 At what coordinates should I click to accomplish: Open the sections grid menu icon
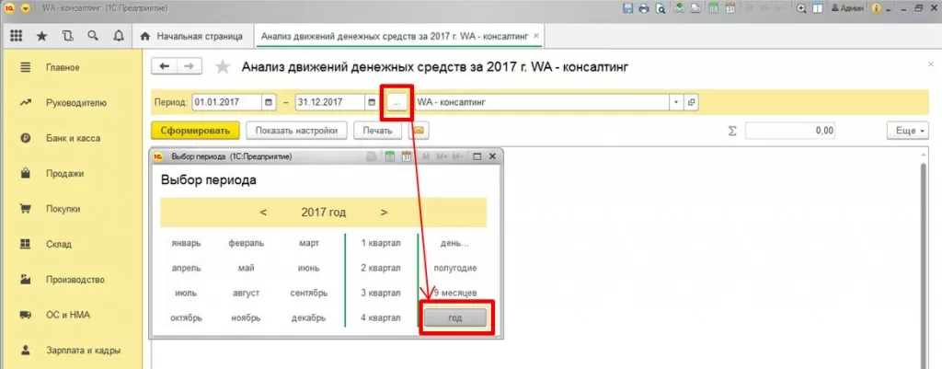tap(17, 37)
